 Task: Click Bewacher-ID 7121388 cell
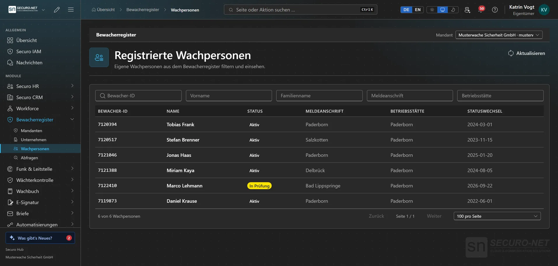pyautogui.click(x=107, y=170)
